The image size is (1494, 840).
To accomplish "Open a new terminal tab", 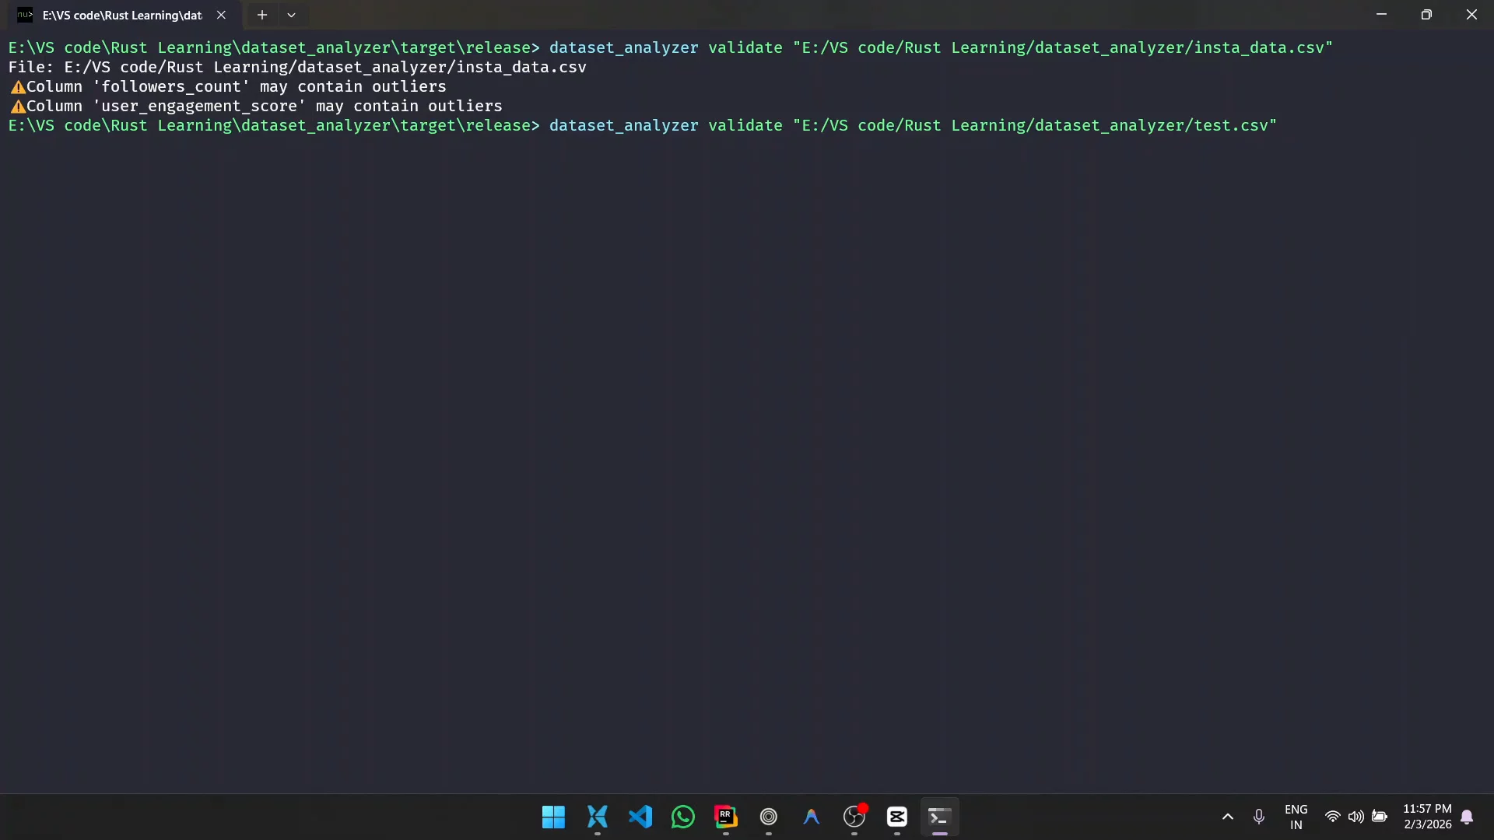I will (x=262, y=15).
